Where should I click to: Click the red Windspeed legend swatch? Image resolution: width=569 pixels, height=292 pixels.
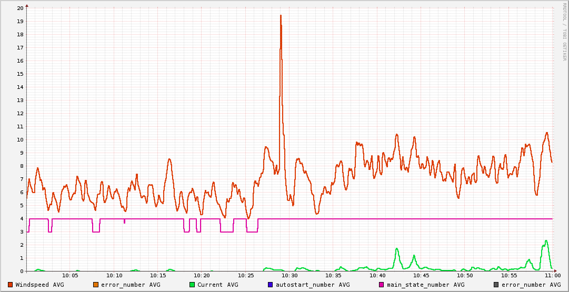pyautogui.click(x=10, y=285)
